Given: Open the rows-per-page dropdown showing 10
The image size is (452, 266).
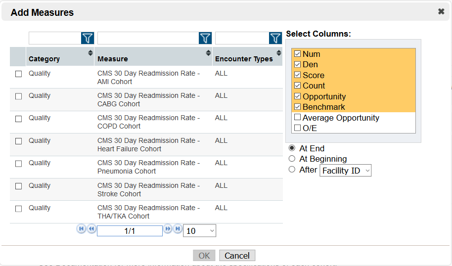Looking at the screenshot, I should (x=199, y=231).
